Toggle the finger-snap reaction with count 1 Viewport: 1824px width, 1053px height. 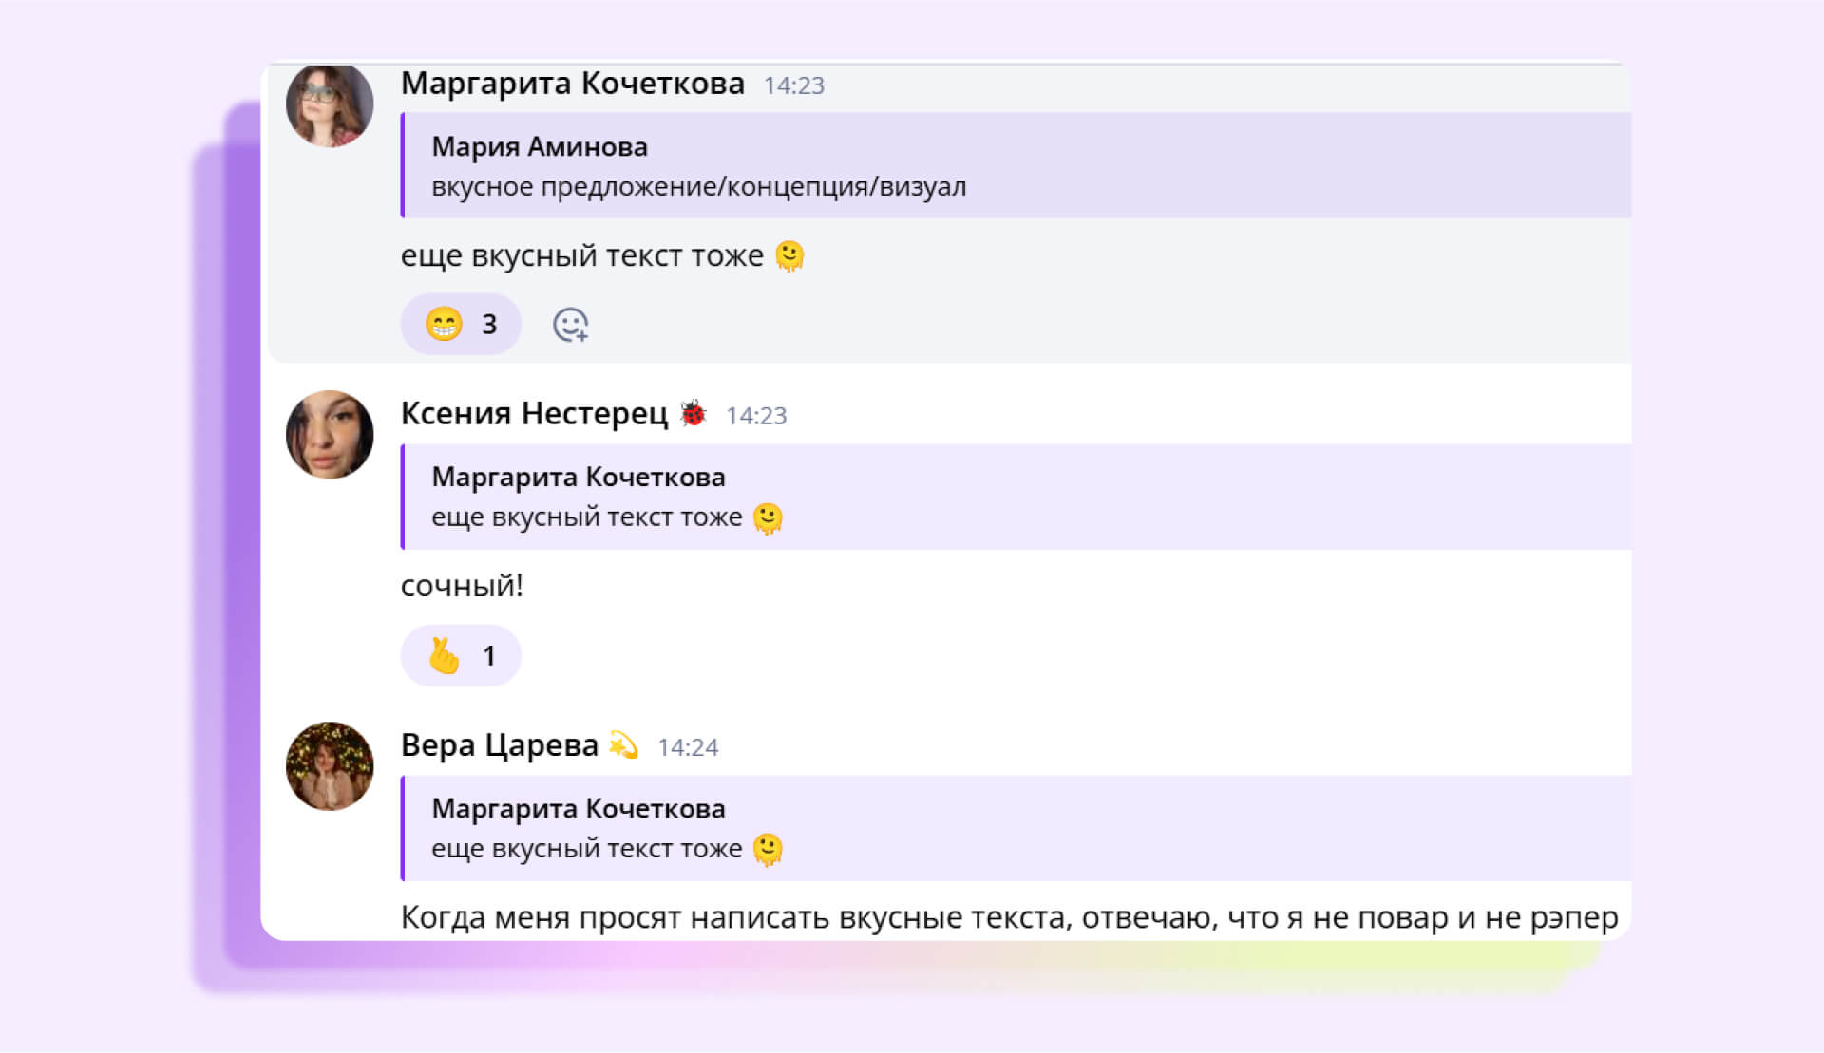pyautogui.click(x=461, y=656)
